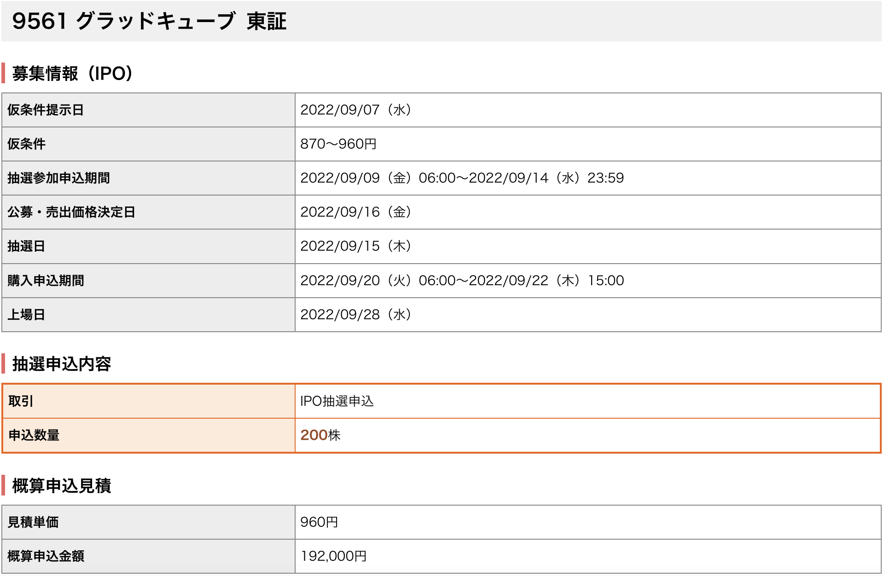The image size is (884, 576).
Task: Select the 募集情報（IPO） section heading
Action: (x=73, y=74)
